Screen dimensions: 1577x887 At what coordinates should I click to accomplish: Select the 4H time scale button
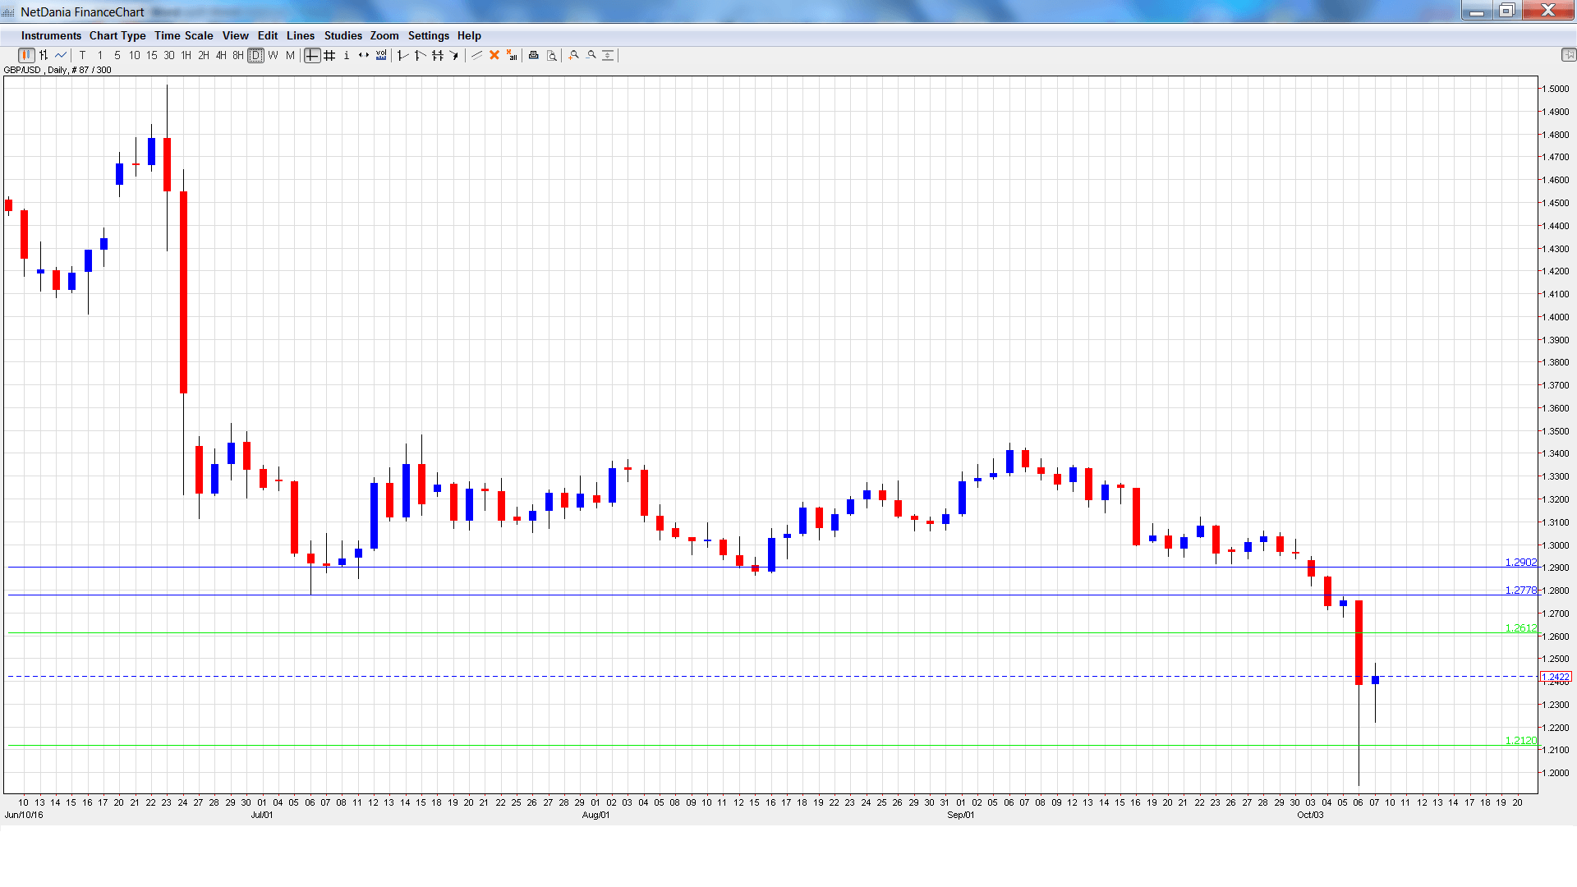[x=221, y=55]
